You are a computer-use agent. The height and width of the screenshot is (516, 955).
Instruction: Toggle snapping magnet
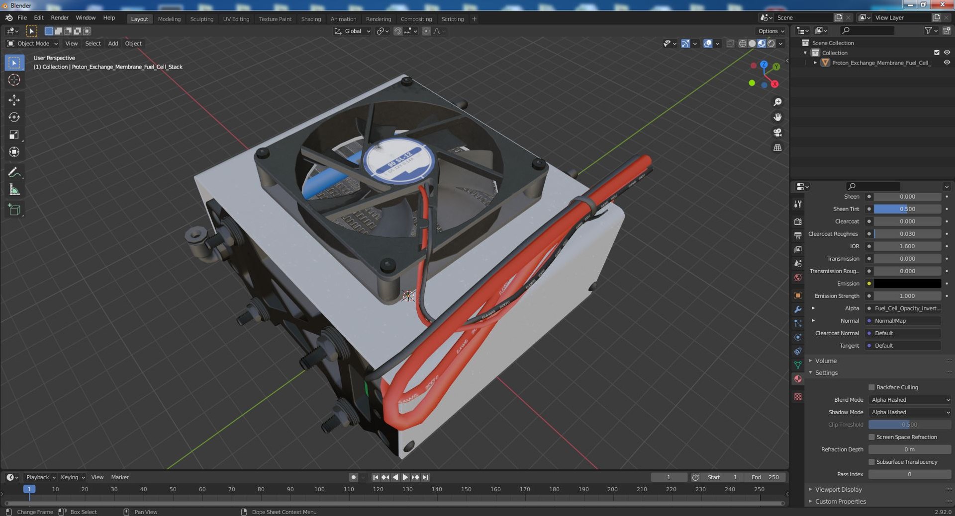[x=397, y=31]
